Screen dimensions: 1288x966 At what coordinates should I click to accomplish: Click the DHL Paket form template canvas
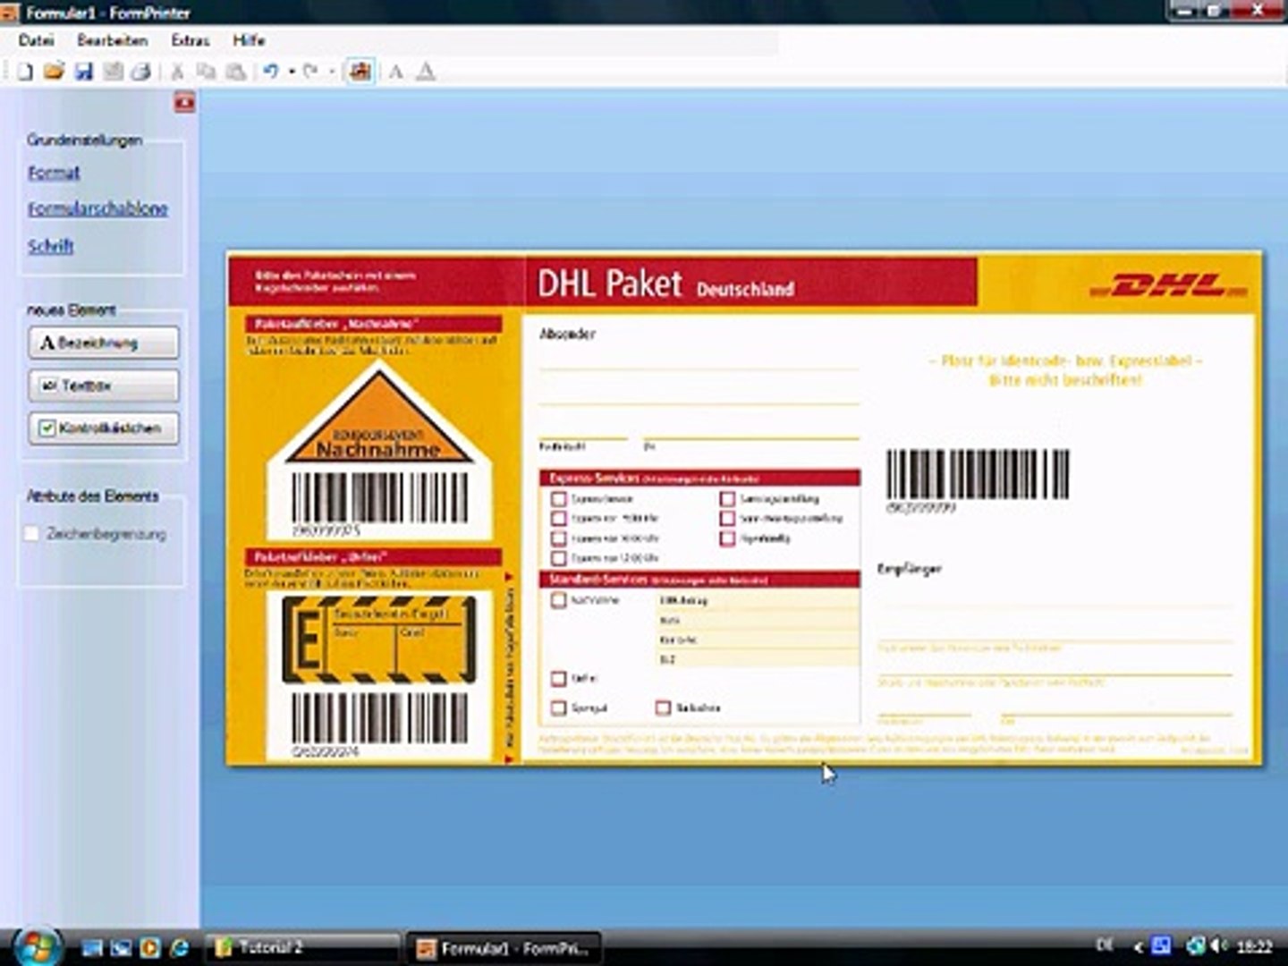click(x=744, y=508)
